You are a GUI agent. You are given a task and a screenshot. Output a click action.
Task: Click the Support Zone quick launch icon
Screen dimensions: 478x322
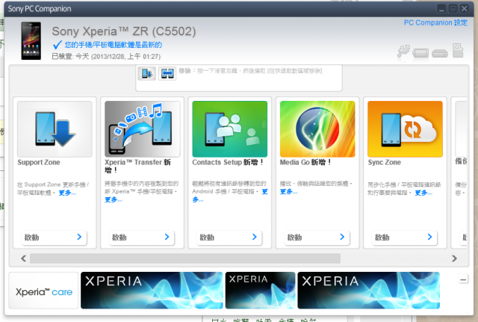pos(146,73)
